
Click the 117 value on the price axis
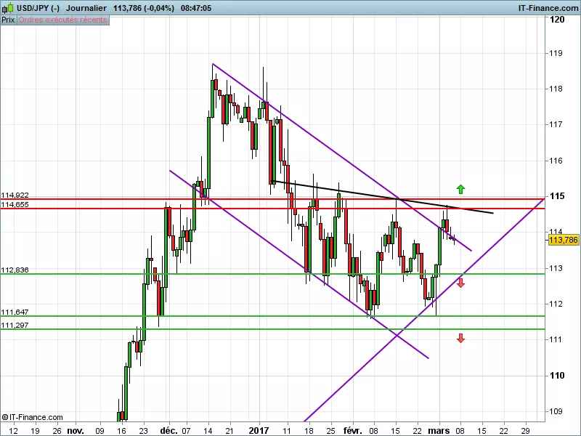point(556,124)
